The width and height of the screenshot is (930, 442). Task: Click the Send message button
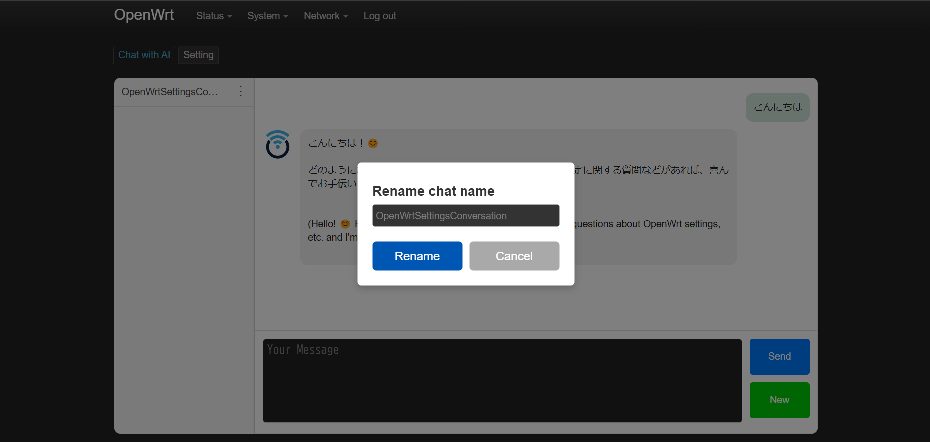(x=780, y=356)
